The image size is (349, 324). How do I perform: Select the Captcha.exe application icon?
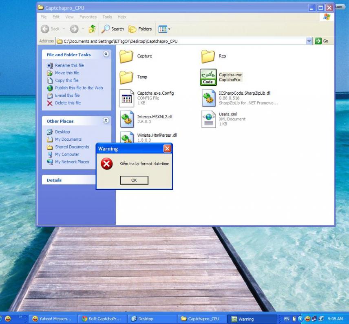[208, 77]
